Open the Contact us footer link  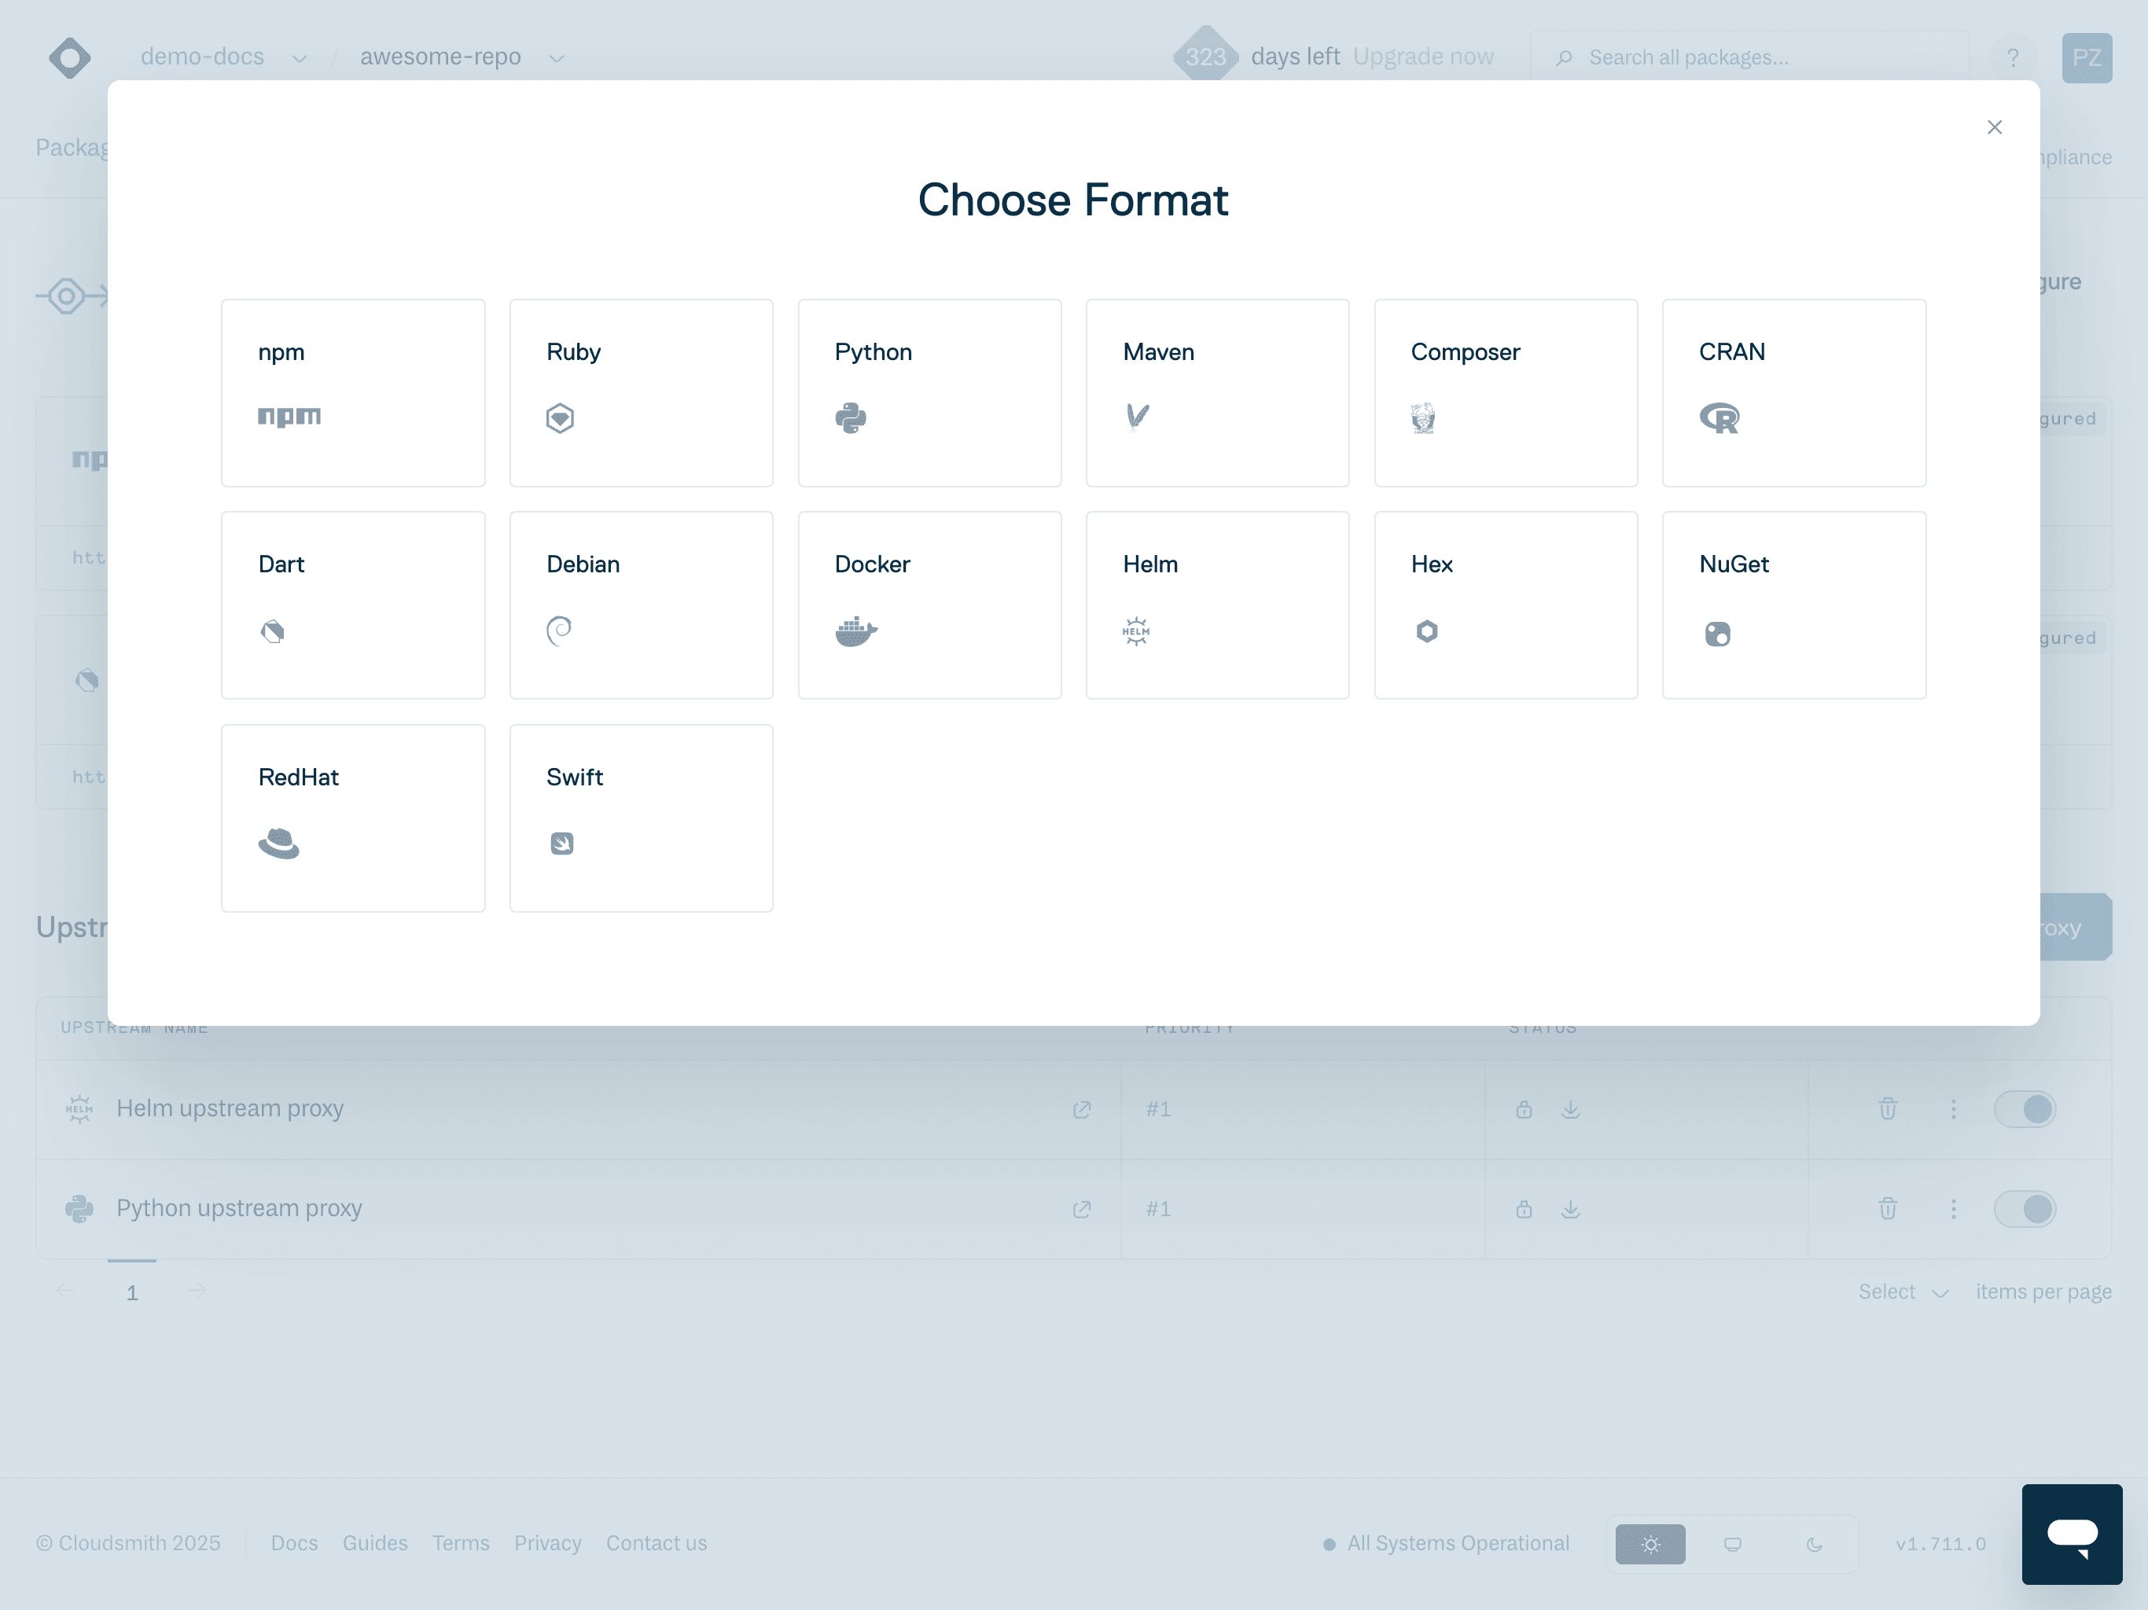657,1543
